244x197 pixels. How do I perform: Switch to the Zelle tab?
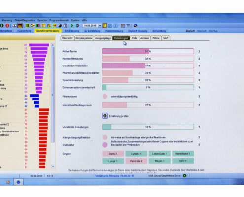coord(134,38)
